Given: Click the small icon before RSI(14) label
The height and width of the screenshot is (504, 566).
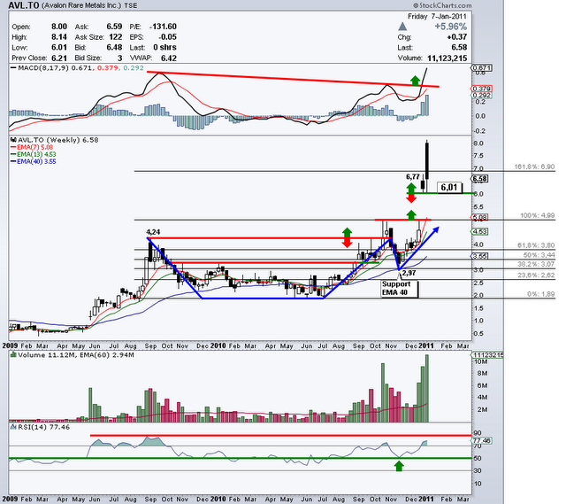Looking at the screenshot, I should pyautogui.click(x=13, y=427).
